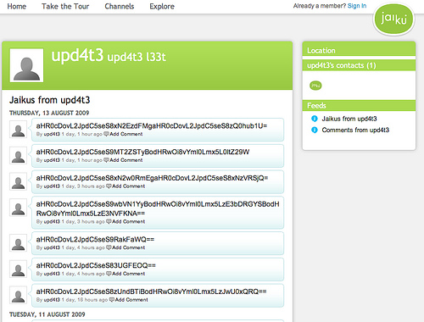Click upd4t3's contacts (1) header
The height and width of the screenshot is (322, 424).
click(x=359, y=65)
